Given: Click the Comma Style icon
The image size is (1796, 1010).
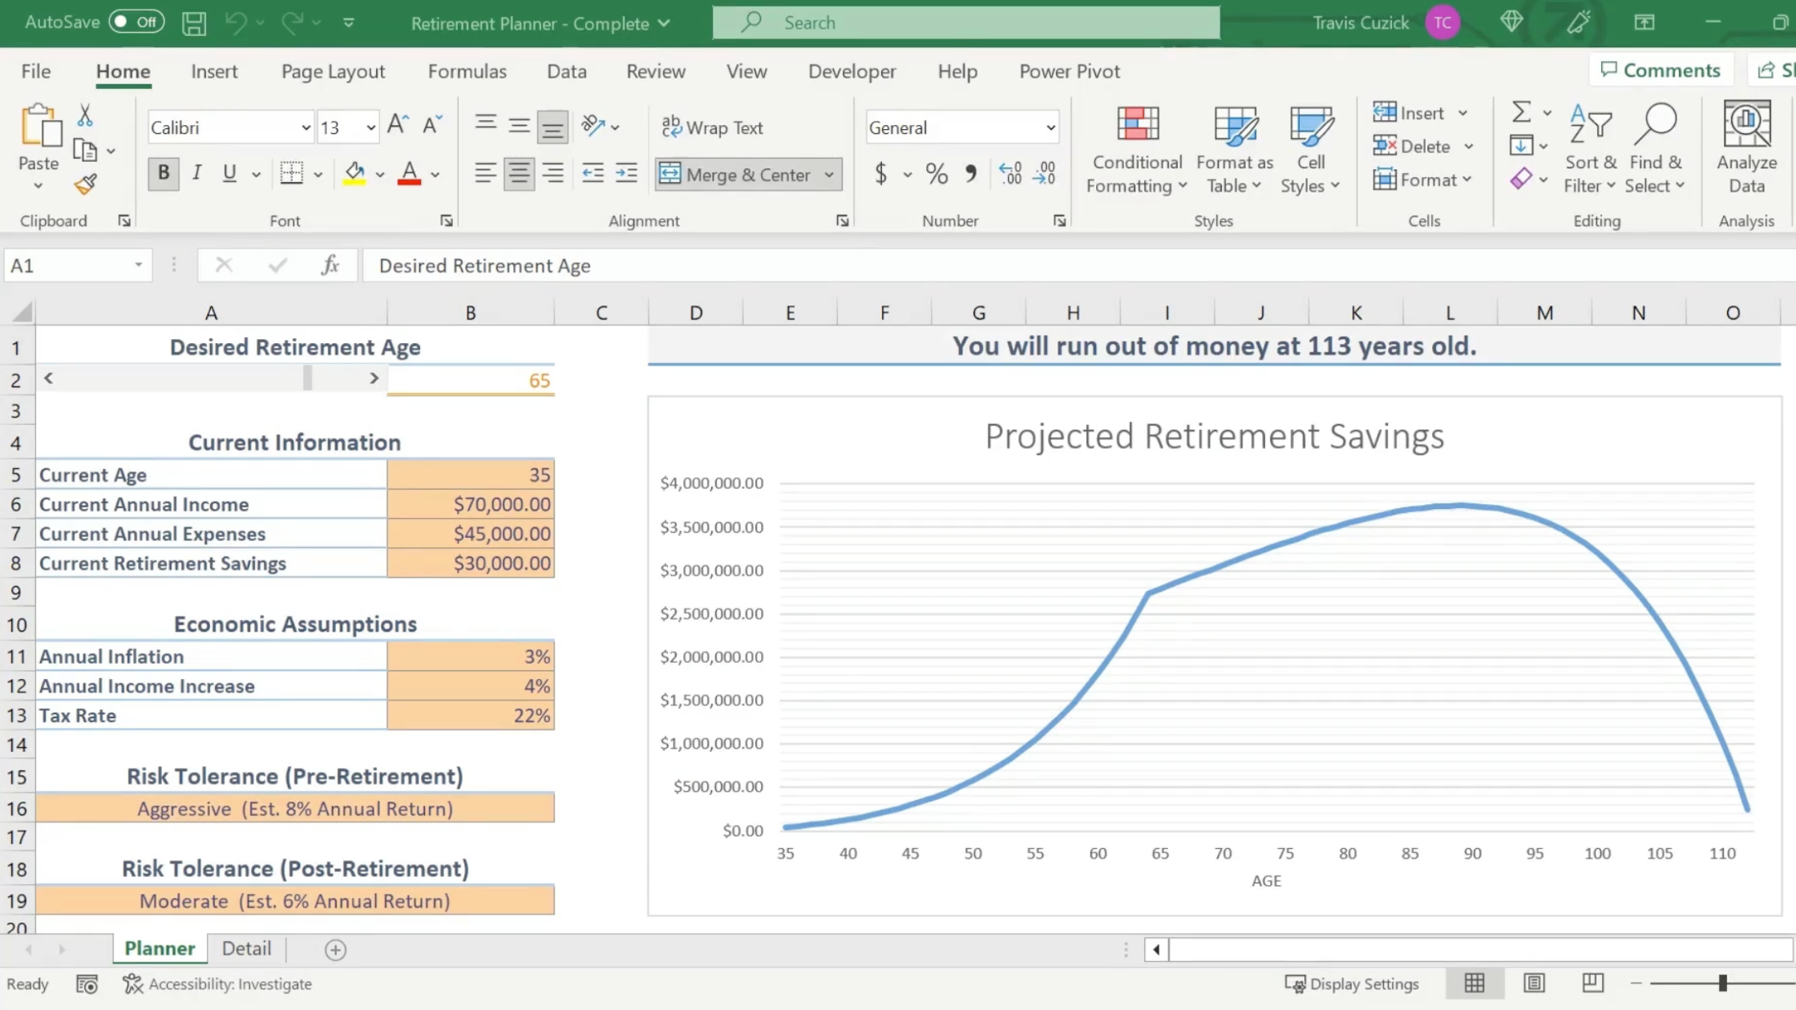Looking at the screenshot, I should tap(971, 173).
